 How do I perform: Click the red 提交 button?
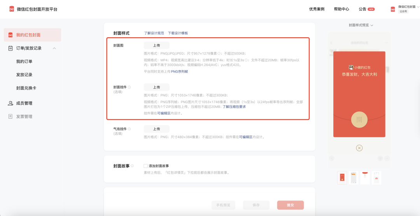(x=290, y=205)
